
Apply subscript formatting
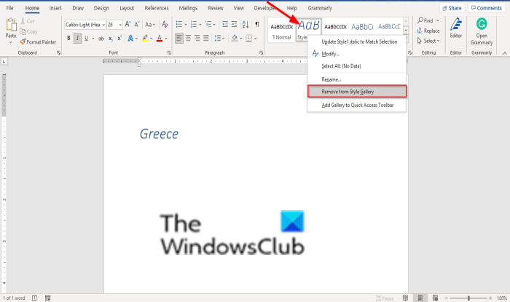111,39
